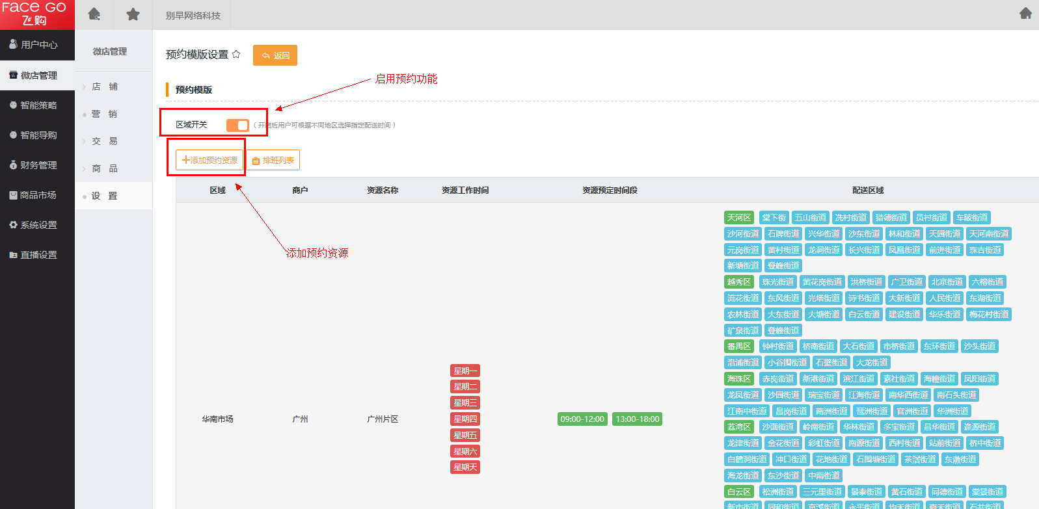Click the star favorites icon in top toolbar
The image size is (1039, 509).
(x=133, y=14)
